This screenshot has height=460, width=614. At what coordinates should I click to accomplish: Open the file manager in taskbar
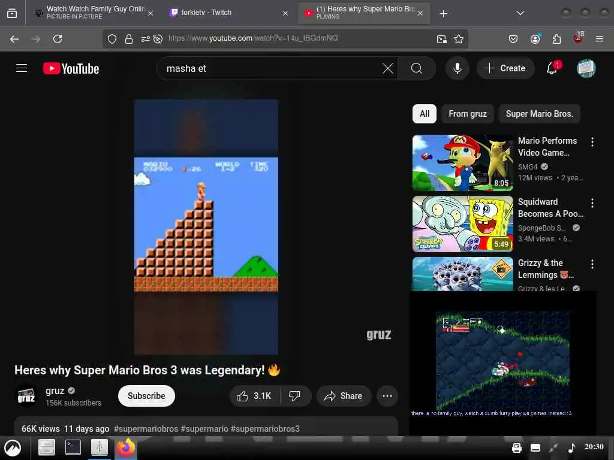pyautogui.click(x=47, y=447)
